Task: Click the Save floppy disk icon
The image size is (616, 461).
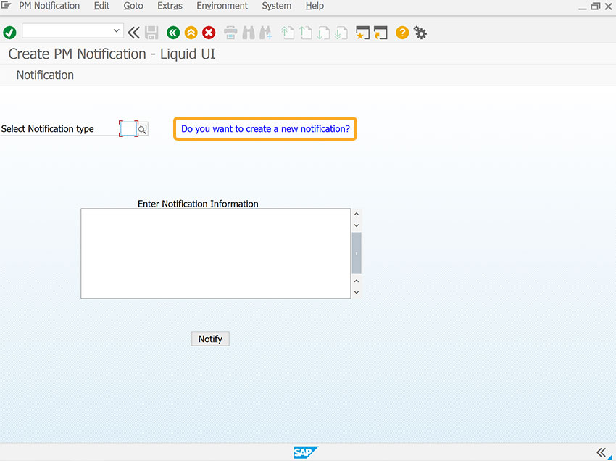Action: pos(151,33)
